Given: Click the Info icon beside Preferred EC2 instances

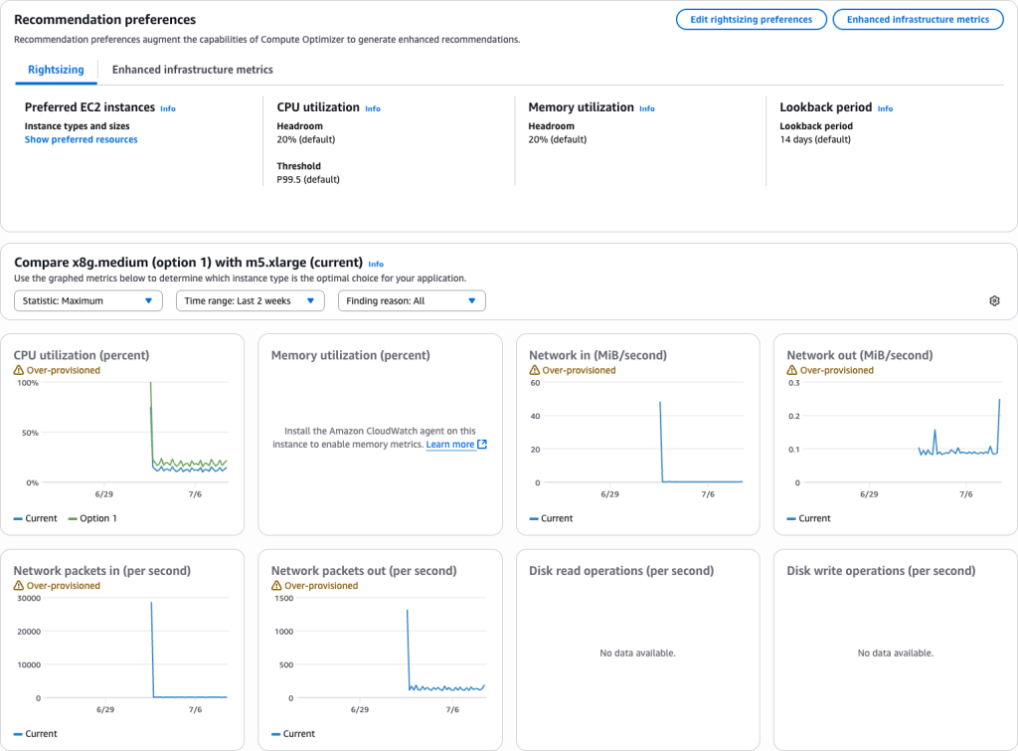Looking at the screenshot, I should click(x=167, y=108).
